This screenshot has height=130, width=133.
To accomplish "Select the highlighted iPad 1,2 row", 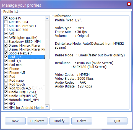I will pos(27,57).
